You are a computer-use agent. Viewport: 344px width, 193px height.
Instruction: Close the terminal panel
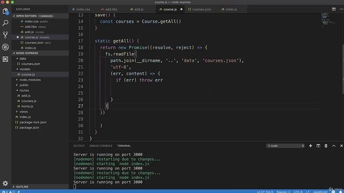click(x=341, y=146)
